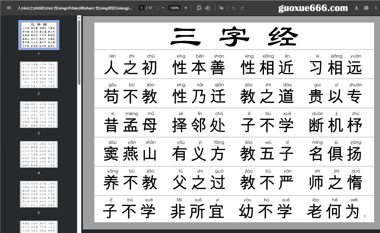Toggle the sidebar menu hamburger icon

click(9, 8)
